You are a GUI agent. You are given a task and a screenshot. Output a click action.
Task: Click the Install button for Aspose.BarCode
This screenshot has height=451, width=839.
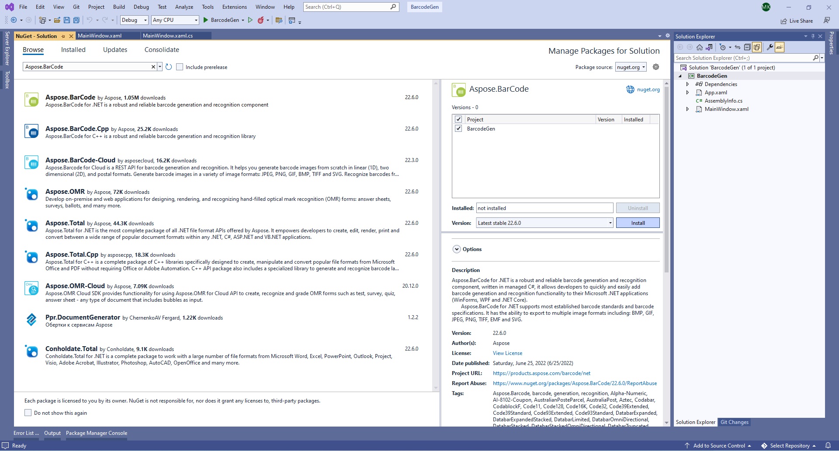(638, 223)
